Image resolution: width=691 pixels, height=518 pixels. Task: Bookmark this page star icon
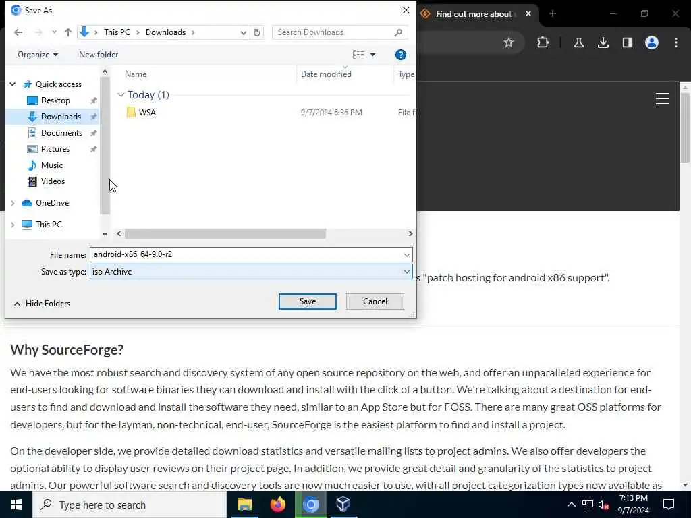pos(509,42)
